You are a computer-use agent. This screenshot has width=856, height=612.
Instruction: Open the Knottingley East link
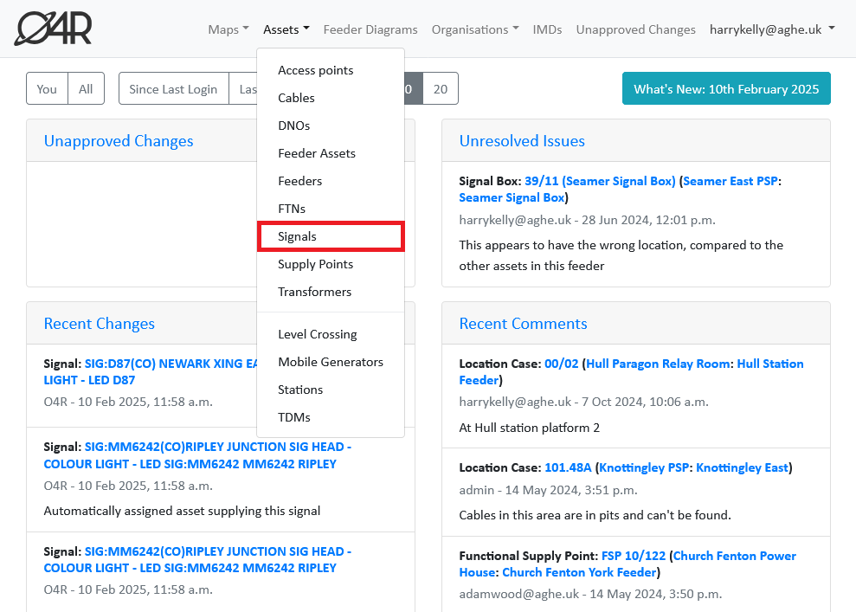(x=742, y=467)
